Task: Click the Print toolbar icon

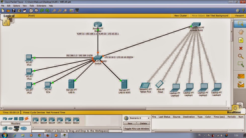Action: point(19,11)
